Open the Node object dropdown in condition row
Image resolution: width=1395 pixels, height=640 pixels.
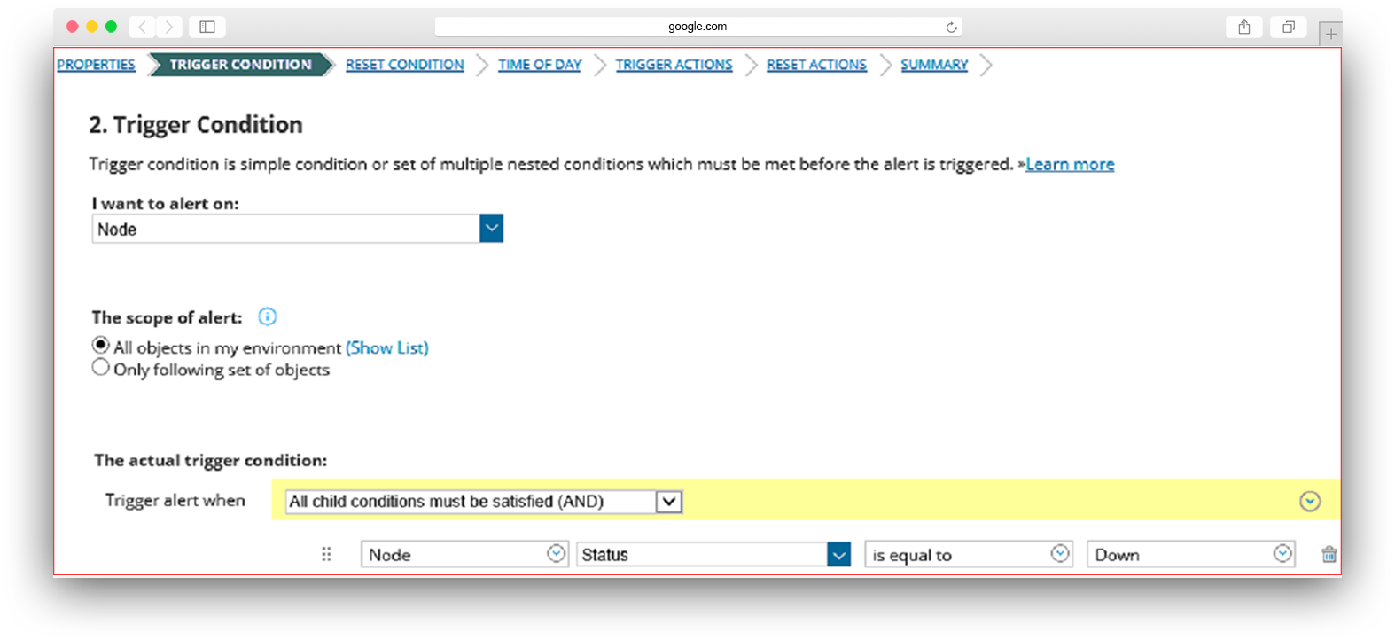tap(464, 554)
